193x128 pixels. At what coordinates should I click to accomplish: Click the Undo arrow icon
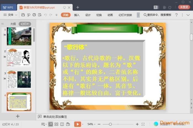pos(45,15)
